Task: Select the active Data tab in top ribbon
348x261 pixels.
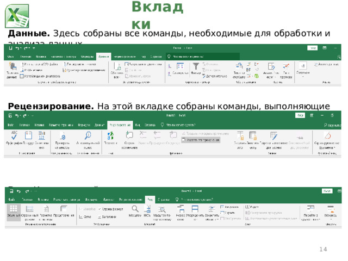Action: point(104,57)
